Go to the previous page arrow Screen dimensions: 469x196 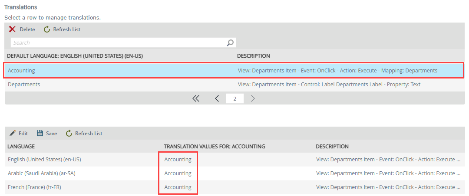pos(217,98)
